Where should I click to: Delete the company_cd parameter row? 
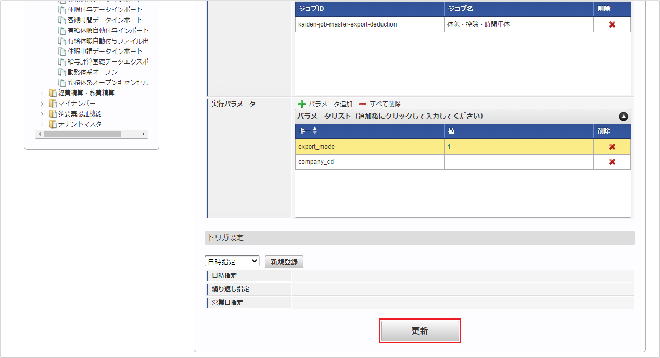(612, 162)
